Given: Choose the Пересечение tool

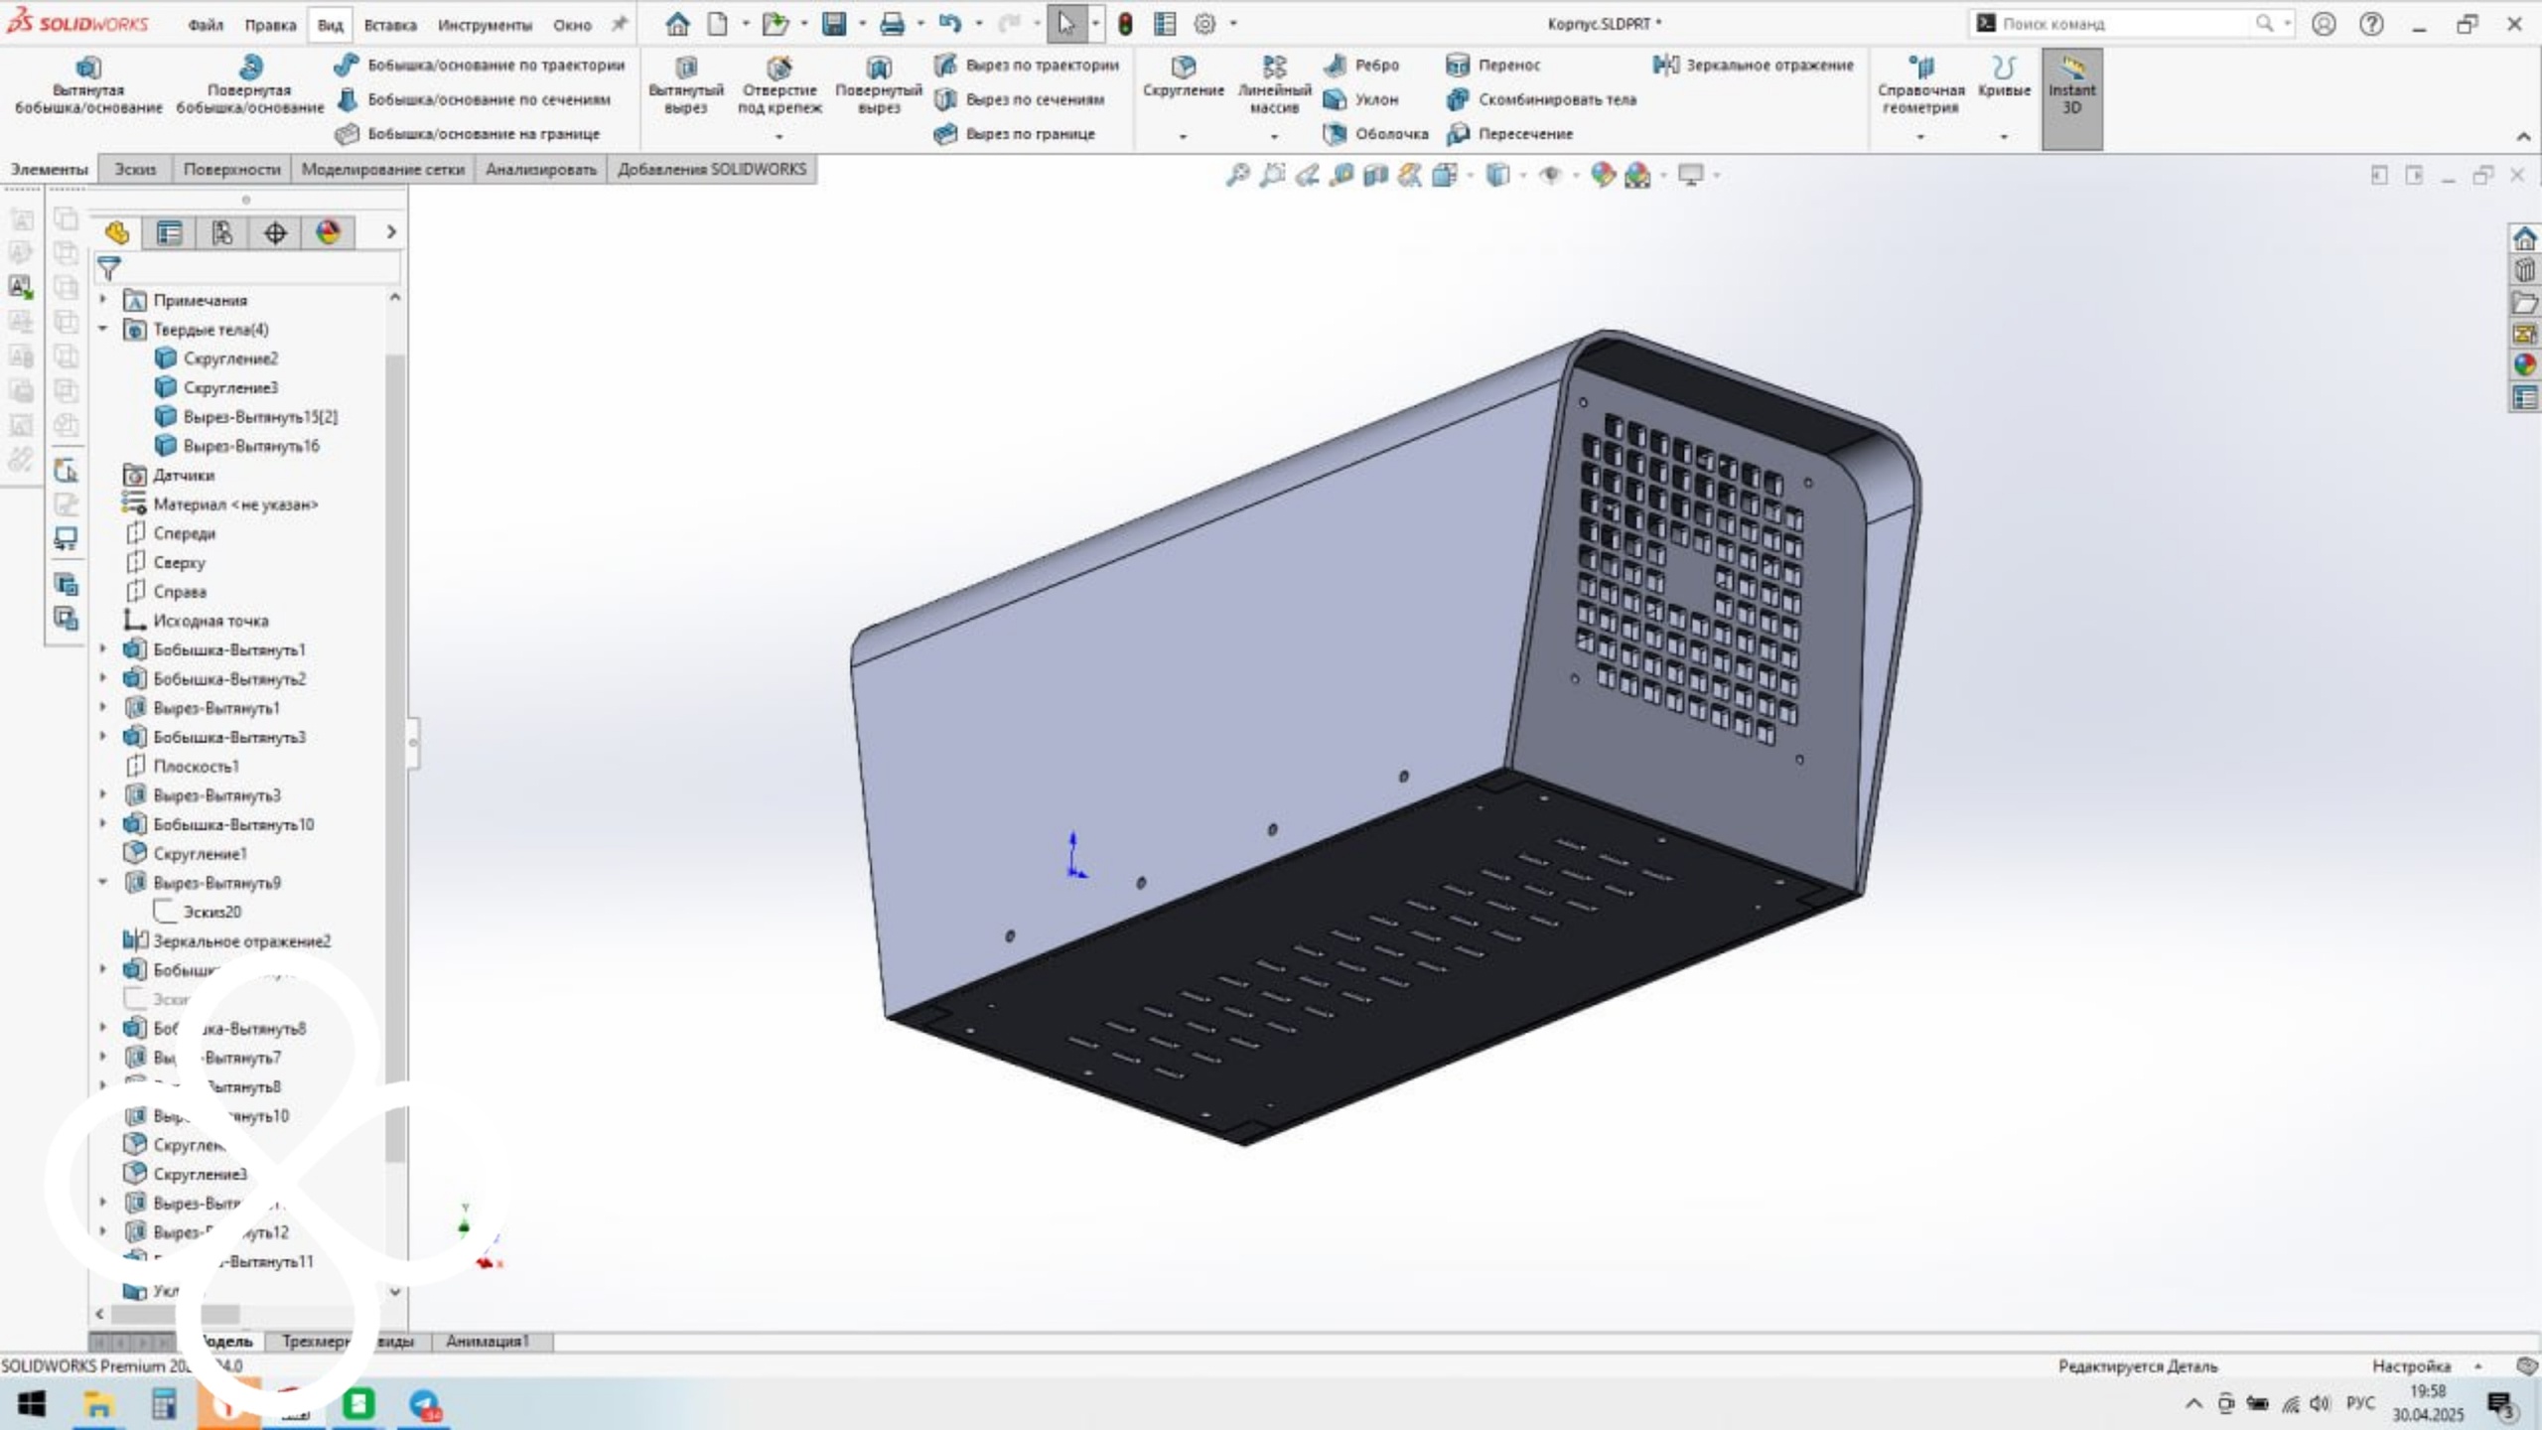Looking at the screenshot, I should 1510,133.
